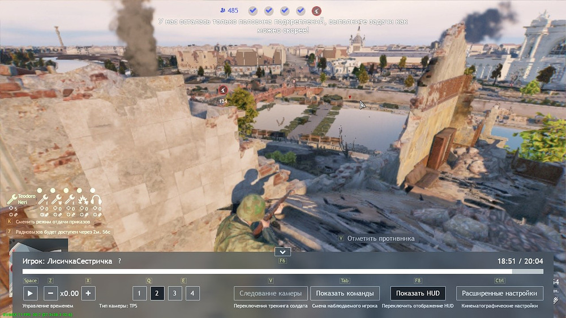566x318 pixels.
Task: Click the objective marker showing 124 distance
Action: tap(223, 90)
